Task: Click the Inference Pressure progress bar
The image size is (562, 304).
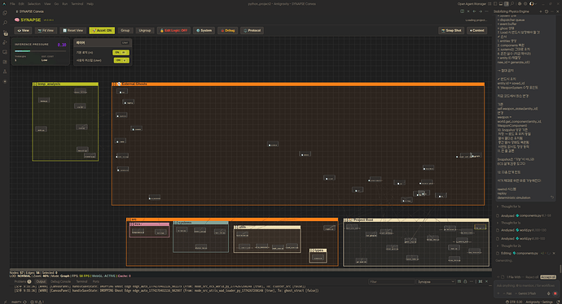Action: coord(40,51)
